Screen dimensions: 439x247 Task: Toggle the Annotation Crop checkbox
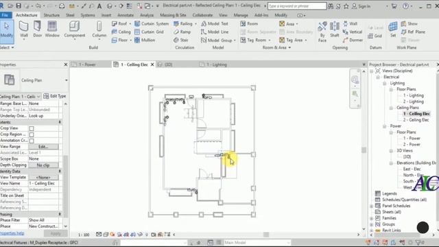click(32, 141)
